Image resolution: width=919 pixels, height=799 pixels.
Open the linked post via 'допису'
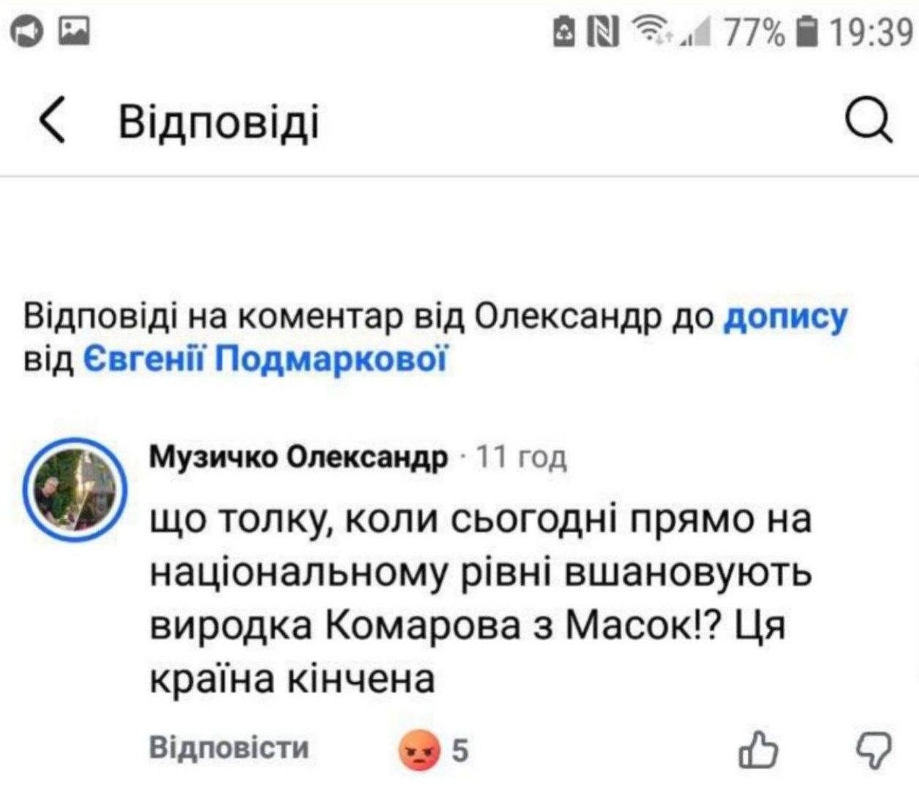tap(785, 318)
